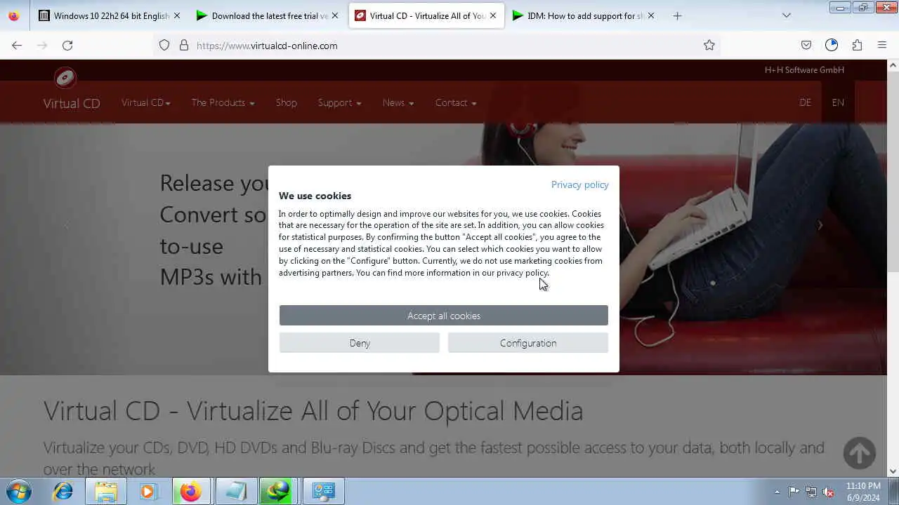Click the scroll-to-top arrow button
Viewport: 899px width, 505px height.
tap(860, 453)
